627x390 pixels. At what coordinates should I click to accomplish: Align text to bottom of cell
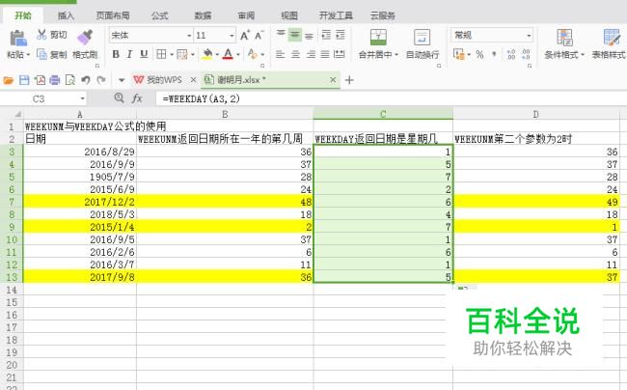[309, 36]
